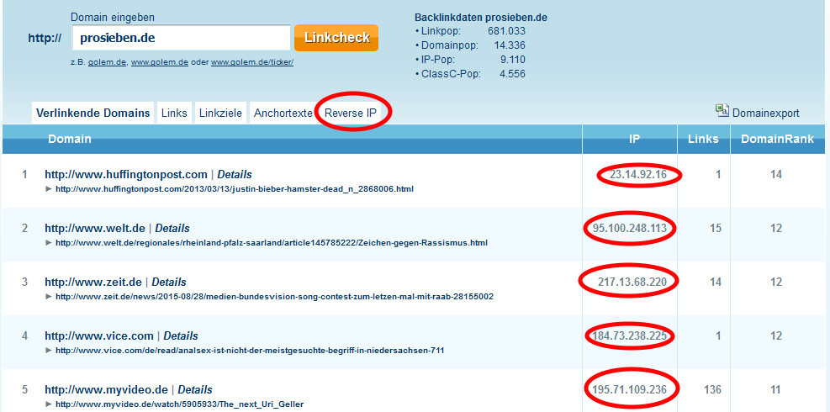Open Details for vice.com
The image size is (830, 412).
click(x=181, y=335)
